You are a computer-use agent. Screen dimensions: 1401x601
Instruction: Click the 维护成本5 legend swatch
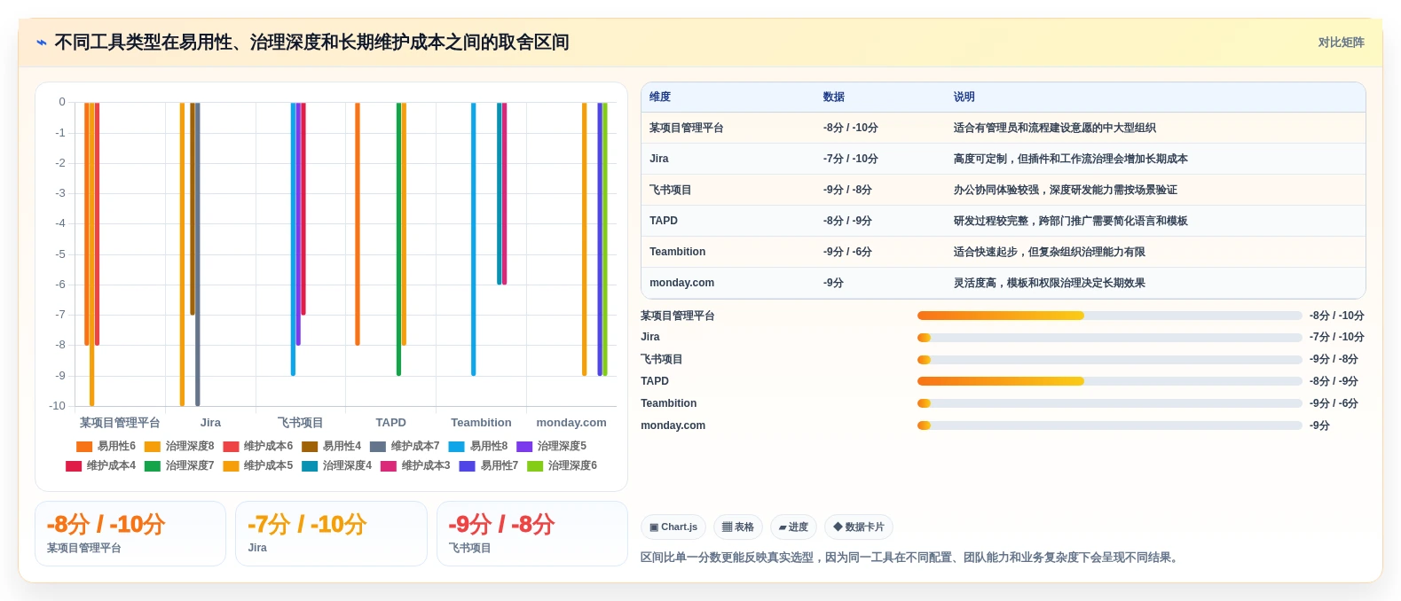pyautogui.click(x=231, y=466)
